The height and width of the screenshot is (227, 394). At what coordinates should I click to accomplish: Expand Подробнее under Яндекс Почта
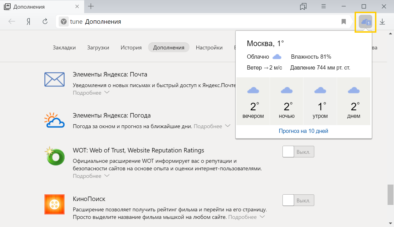click(x=91, y=93)
